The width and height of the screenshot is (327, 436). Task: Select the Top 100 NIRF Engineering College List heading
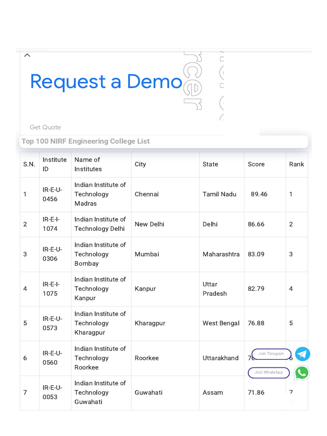click(86, 141)
